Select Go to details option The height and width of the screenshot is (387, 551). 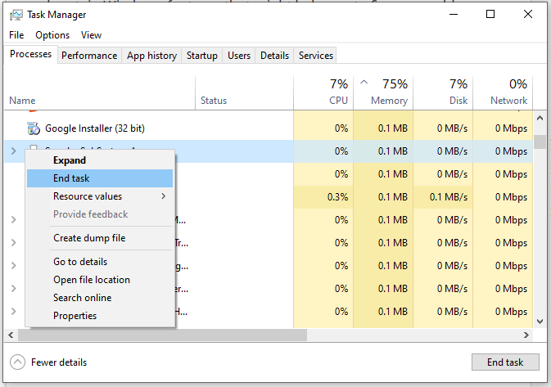[x=80, y=262]
